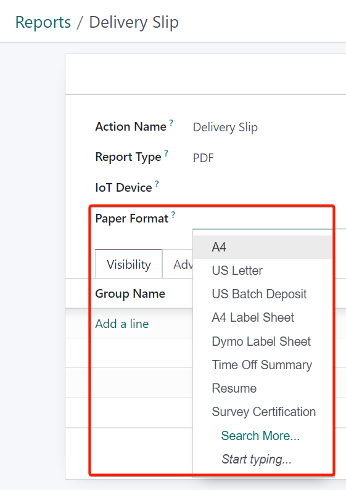Select A4 from paper format list
Viewport: 346px width, 490px height.
tap(262, 247)
